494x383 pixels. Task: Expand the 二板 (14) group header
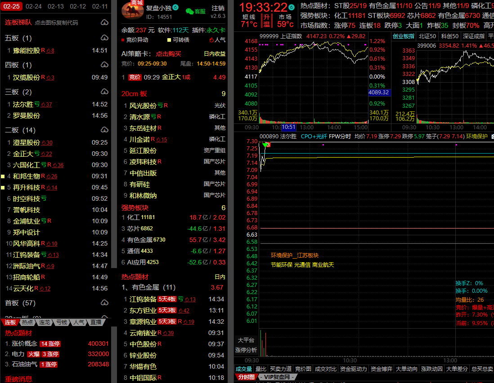(20, 130)
